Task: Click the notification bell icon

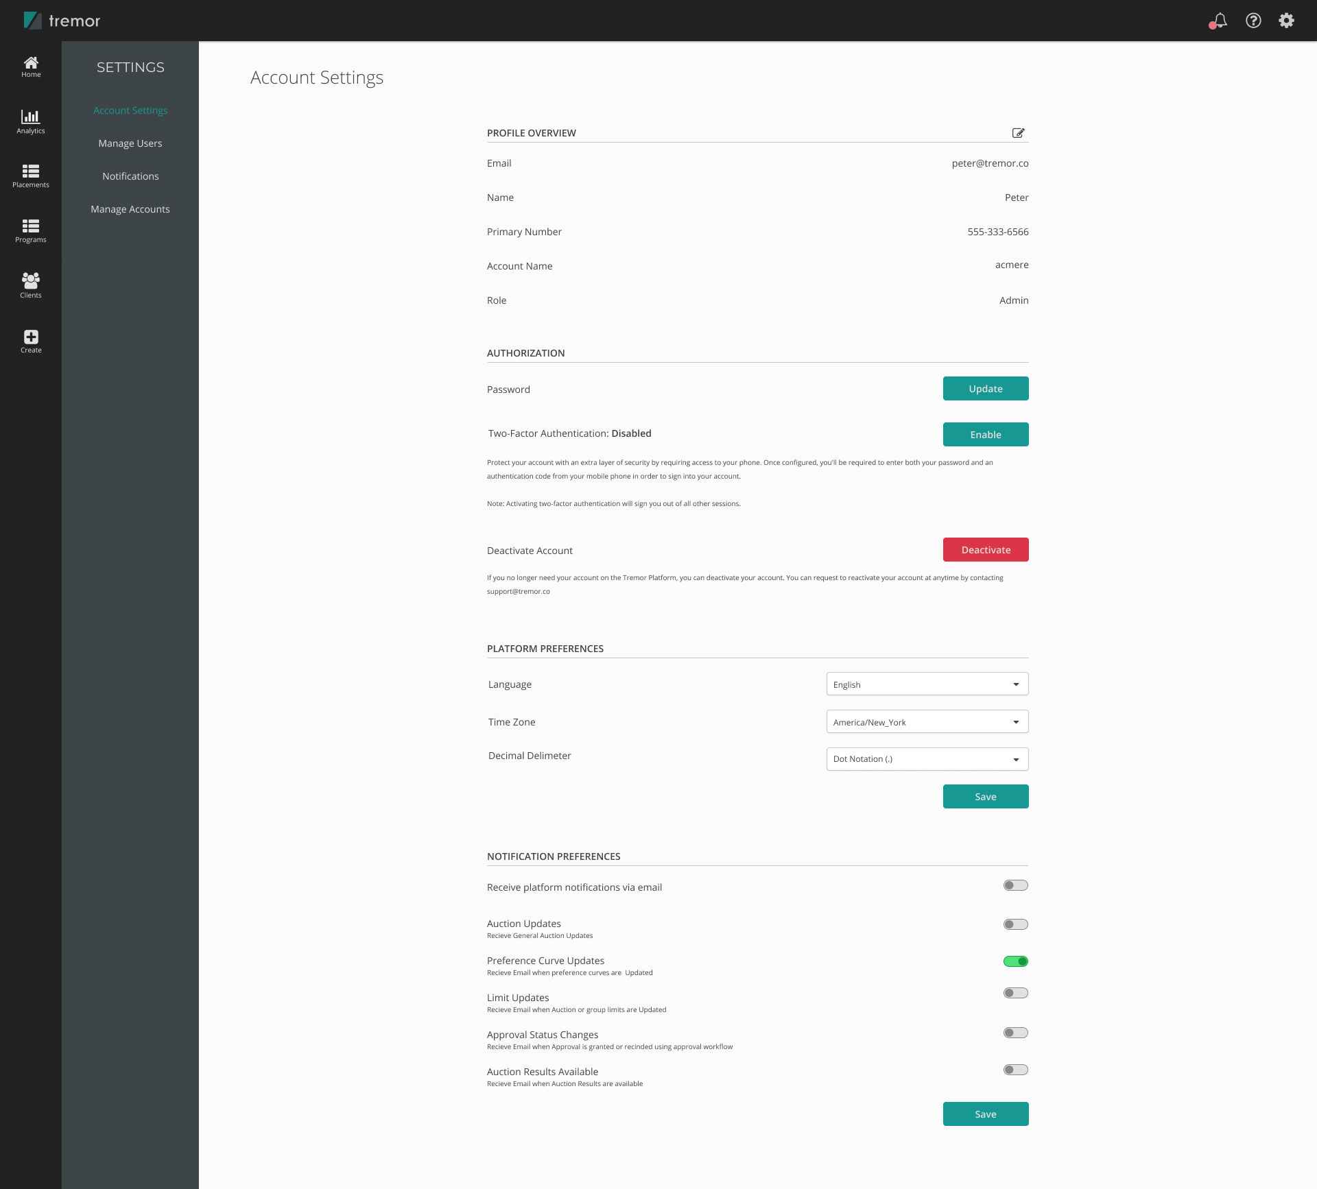Action: (x=1220, y=21)
